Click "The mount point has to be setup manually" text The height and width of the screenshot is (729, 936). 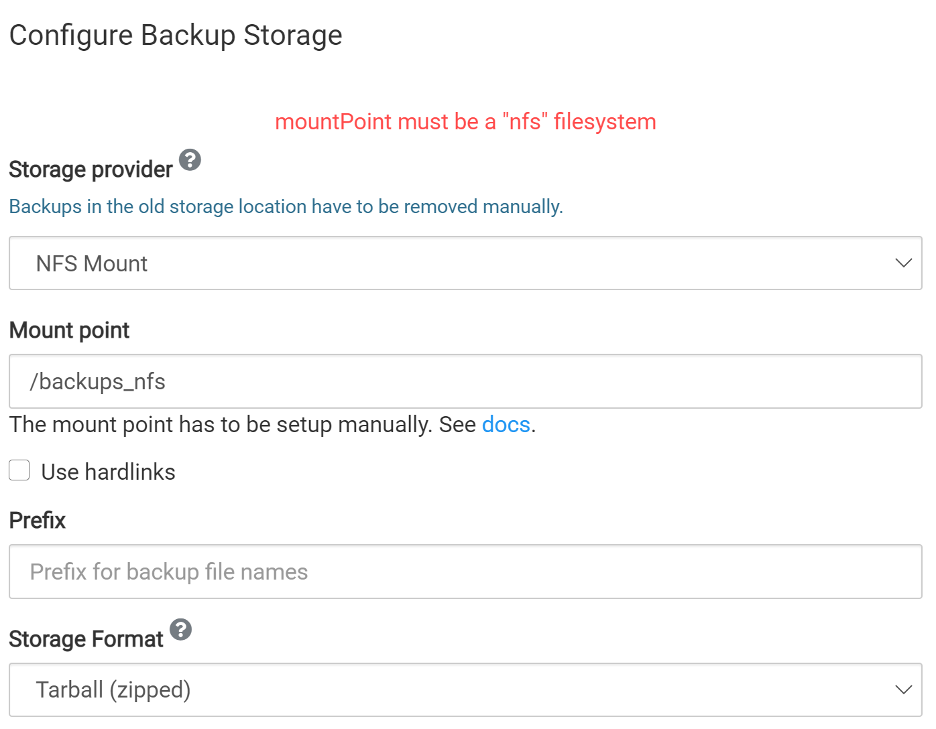[x=221, y=425]
